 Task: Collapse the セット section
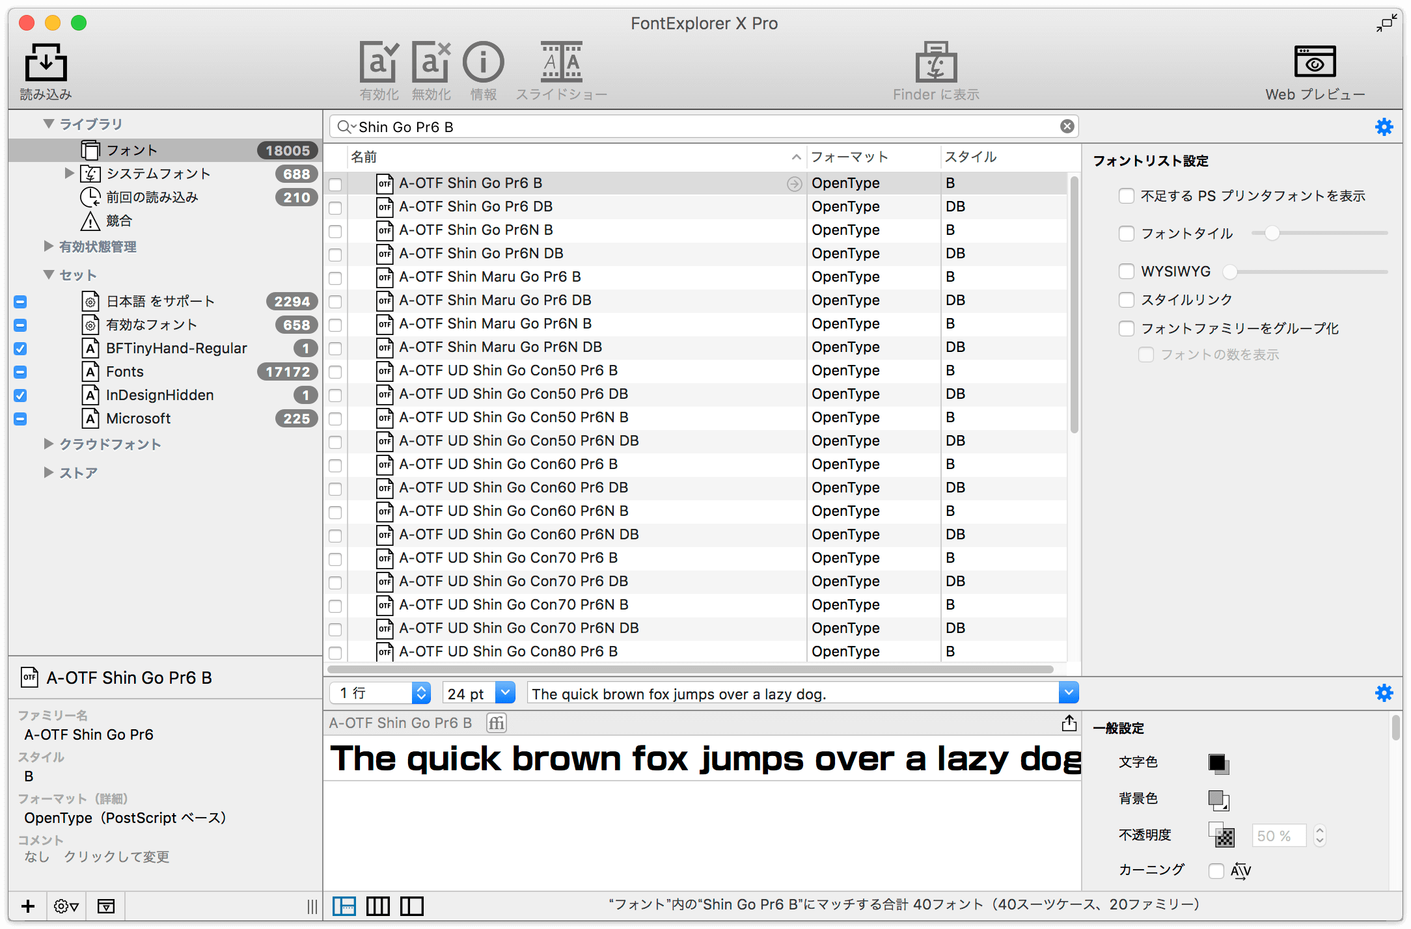pyautogui.click(x=48, y=274)
